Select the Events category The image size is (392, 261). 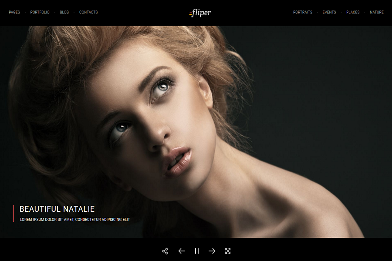(x=329, y=12)
